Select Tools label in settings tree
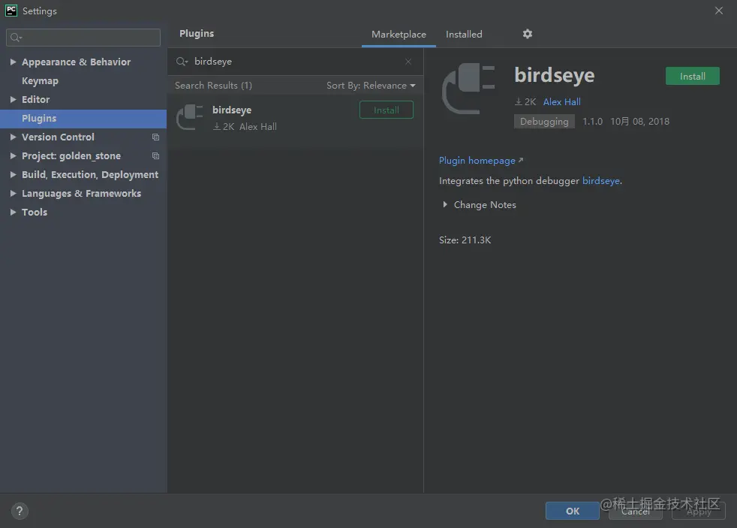Screen dimensions: 737x528 click(35, 213)
